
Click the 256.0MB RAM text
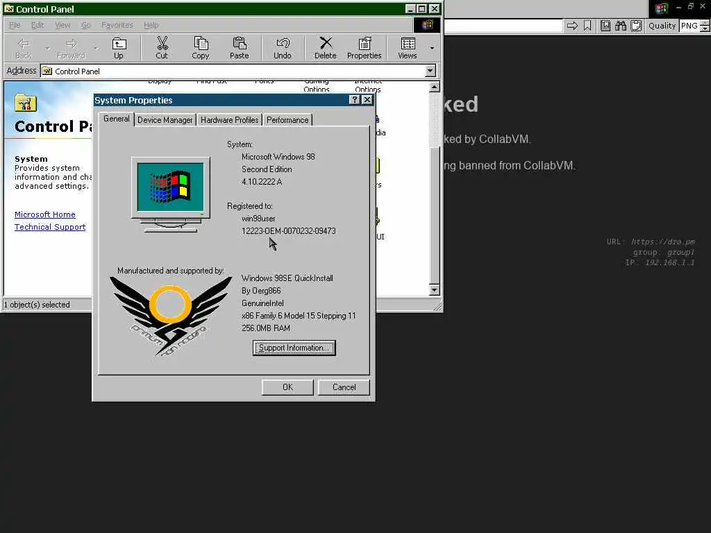[266, 328]
